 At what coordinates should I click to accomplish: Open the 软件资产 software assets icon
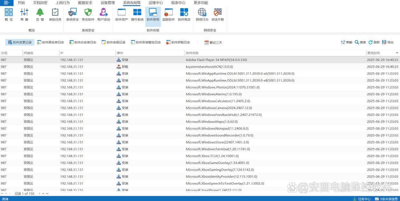click(121, 15)
